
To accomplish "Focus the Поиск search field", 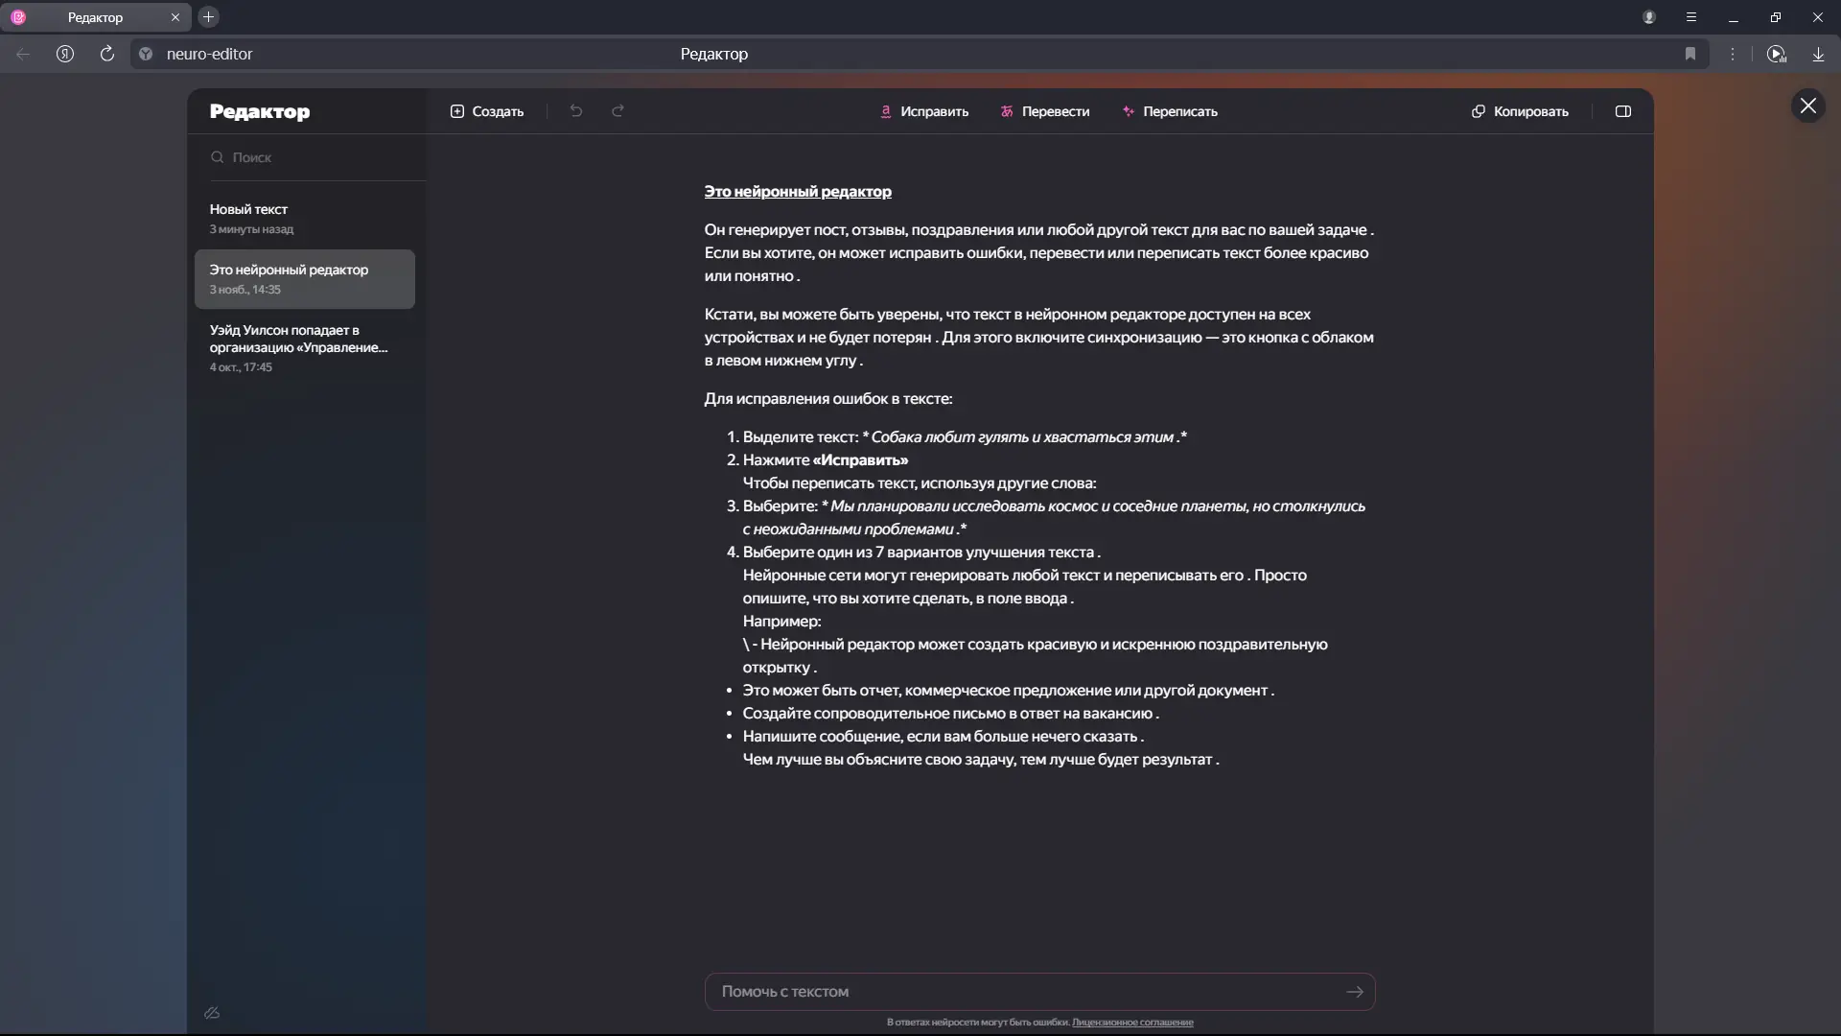I will pos(307,157).
